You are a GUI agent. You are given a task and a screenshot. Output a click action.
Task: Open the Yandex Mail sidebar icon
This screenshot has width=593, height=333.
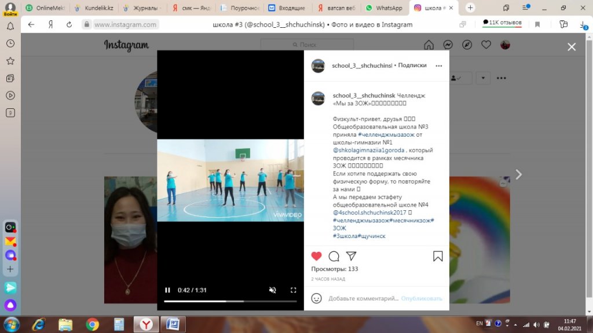[x=10, y=241]
